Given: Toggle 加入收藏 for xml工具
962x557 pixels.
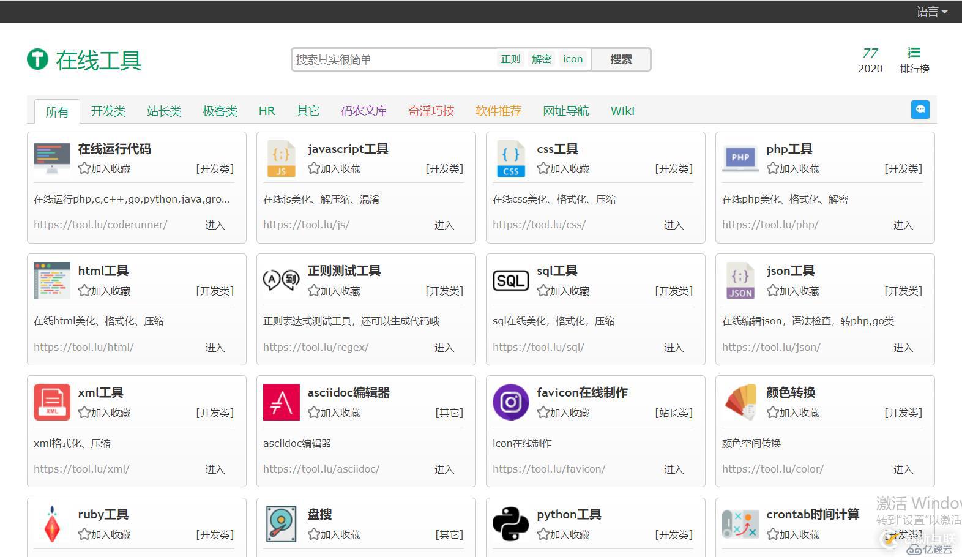Looking at the screenshot, I should [105, 413].
